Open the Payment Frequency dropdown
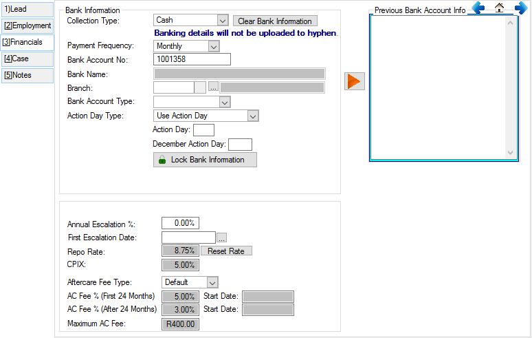This screenshot has width=532, height=338. click(213, 46)
